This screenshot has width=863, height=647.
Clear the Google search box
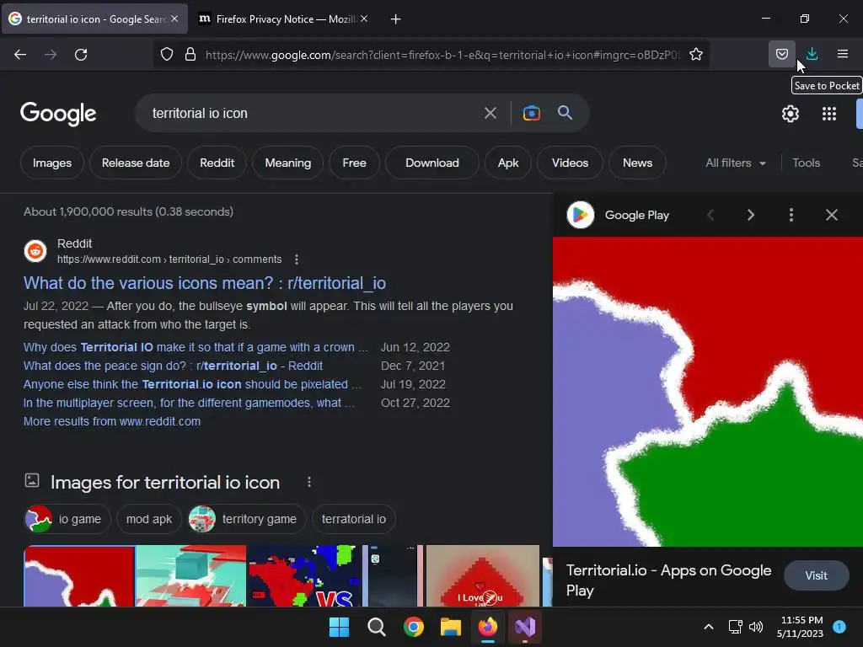tap(490, 114)
